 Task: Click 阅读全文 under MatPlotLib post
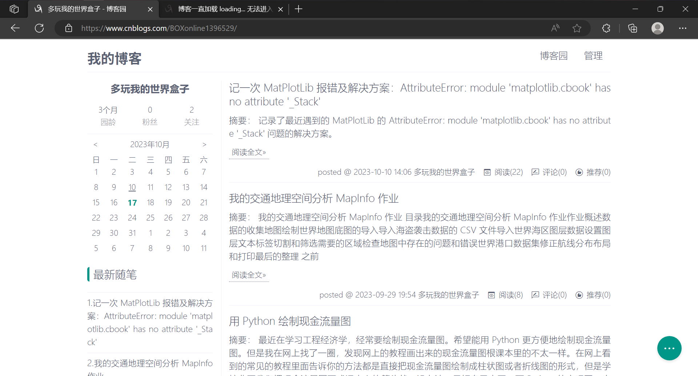(x=249, y=152)
